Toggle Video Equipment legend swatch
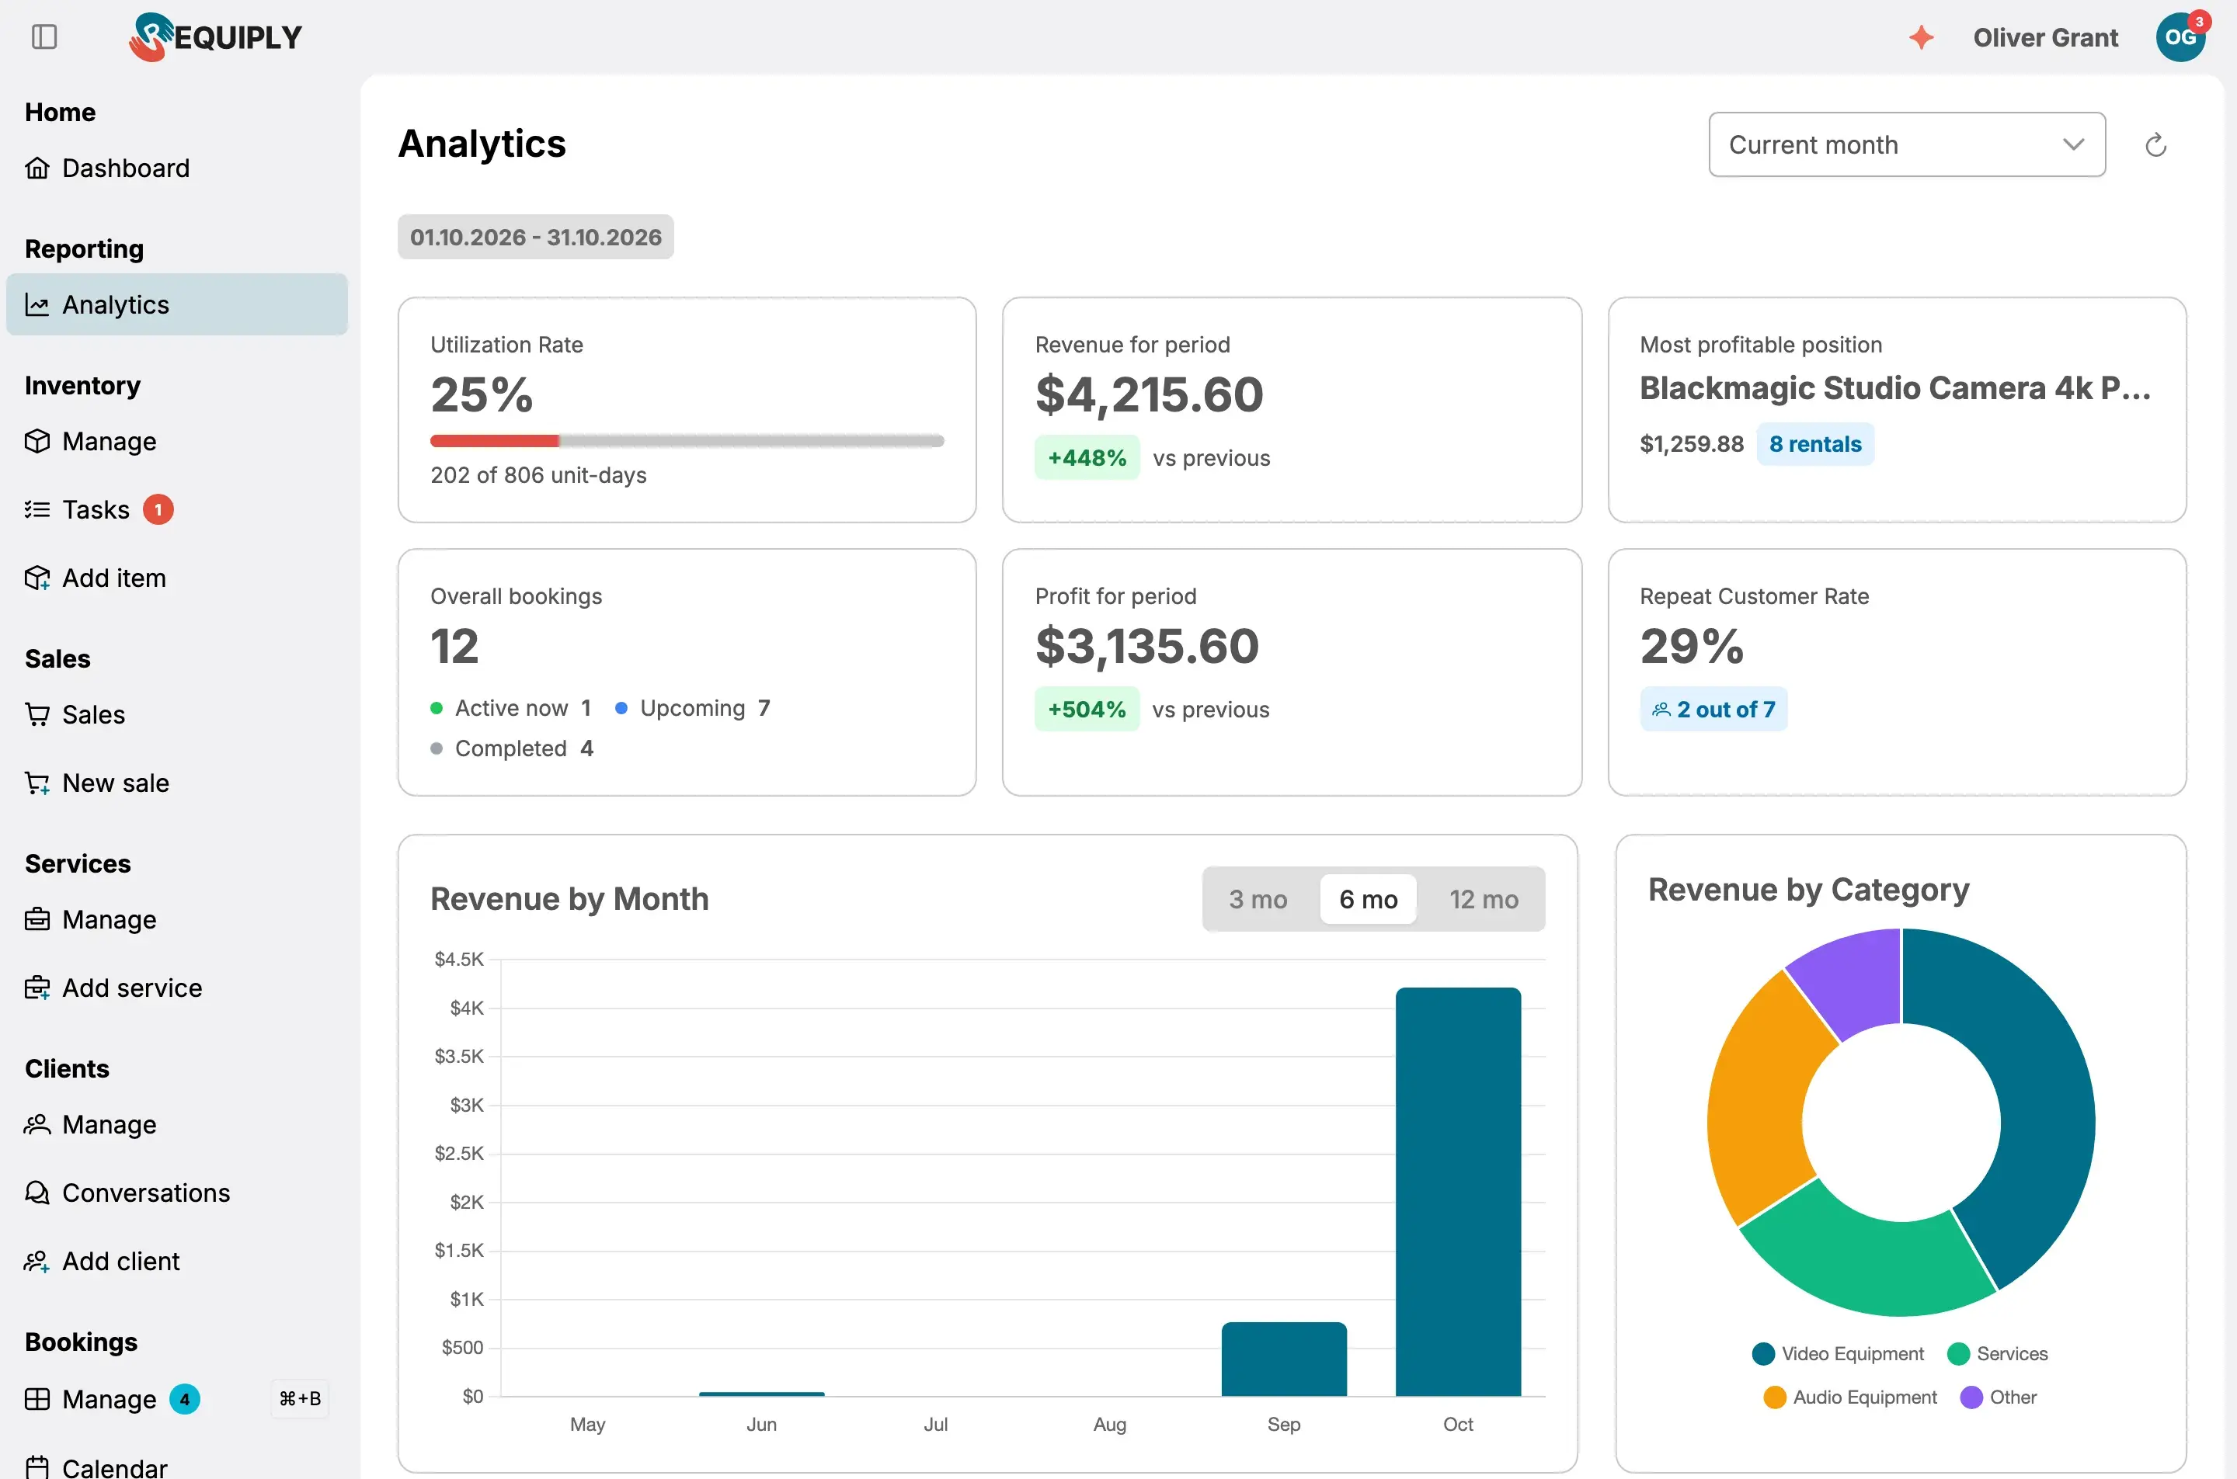This screenshot has height=1479, width=2237. point(1762,1353)
